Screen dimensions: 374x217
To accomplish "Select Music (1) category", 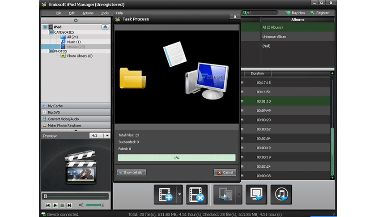I will (x=74, y=42).
